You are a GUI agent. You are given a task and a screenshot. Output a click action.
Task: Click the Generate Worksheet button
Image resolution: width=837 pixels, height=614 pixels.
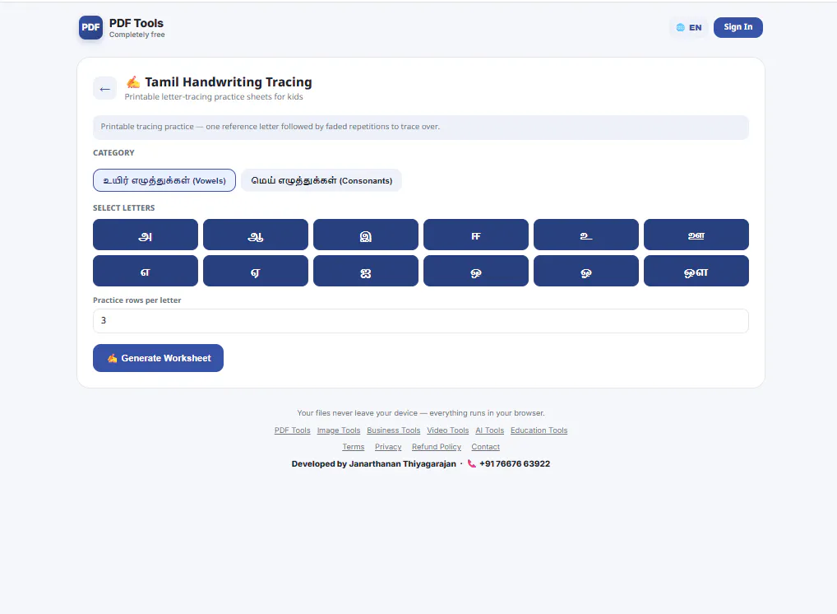tap(158, 358)
